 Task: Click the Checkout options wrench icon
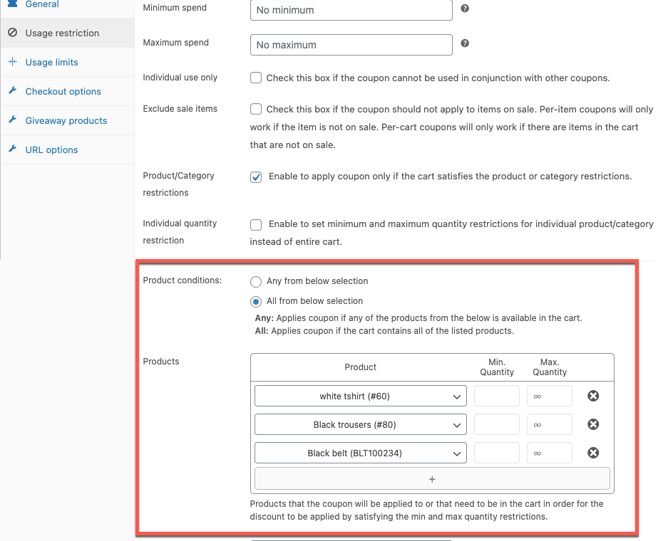click(x=12, y=91)
